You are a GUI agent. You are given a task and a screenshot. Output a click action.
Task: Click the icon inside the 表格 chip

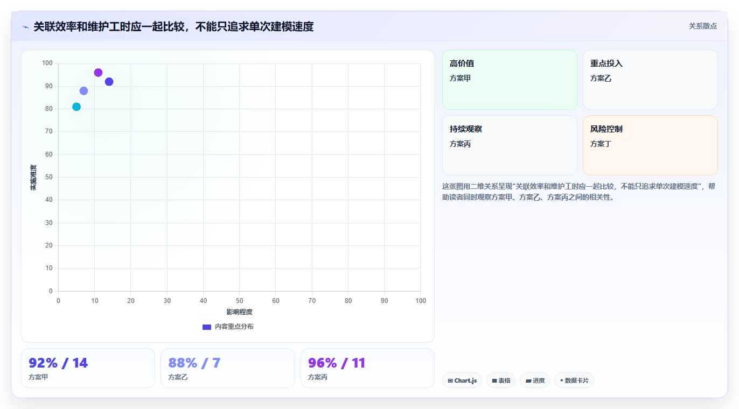[494, 381]
